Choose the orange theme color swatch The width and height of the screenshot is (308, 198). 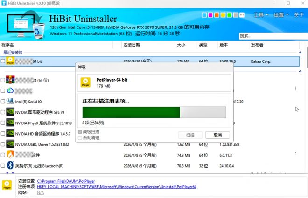pos(217,15)
